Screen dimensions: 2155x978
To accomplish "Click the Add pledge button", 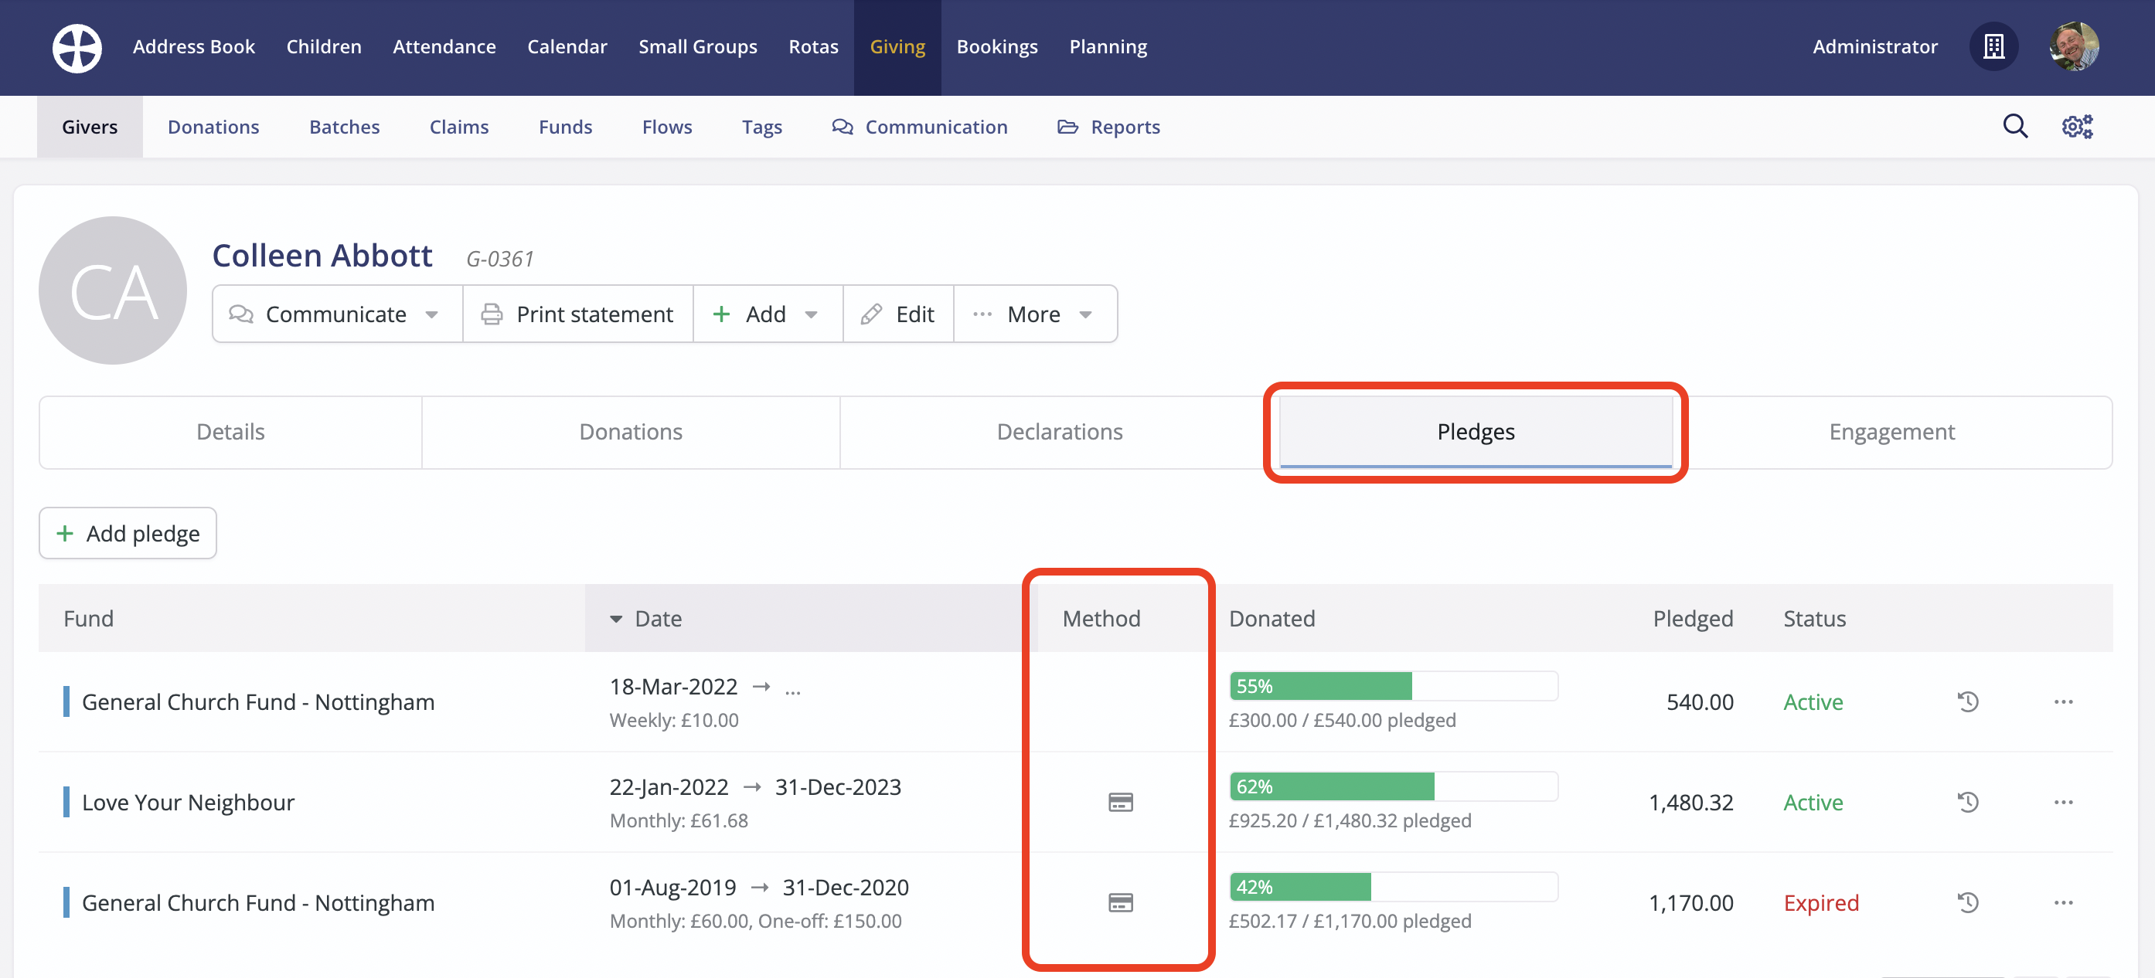I will [x=128, y=532].
